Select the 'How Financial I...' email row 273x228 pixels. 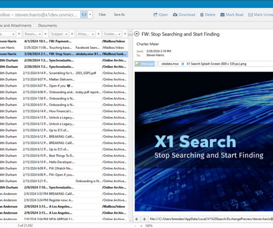click(64, 111)
